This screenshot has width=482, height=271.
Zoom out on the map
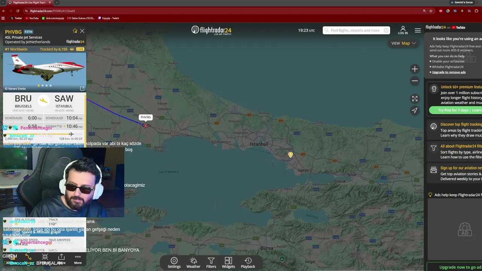point(415,81)
